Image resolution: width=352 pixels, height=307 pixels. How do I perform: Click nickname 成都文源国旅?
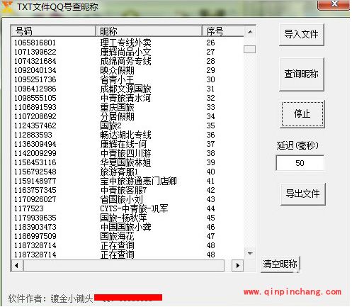[125, 89]
